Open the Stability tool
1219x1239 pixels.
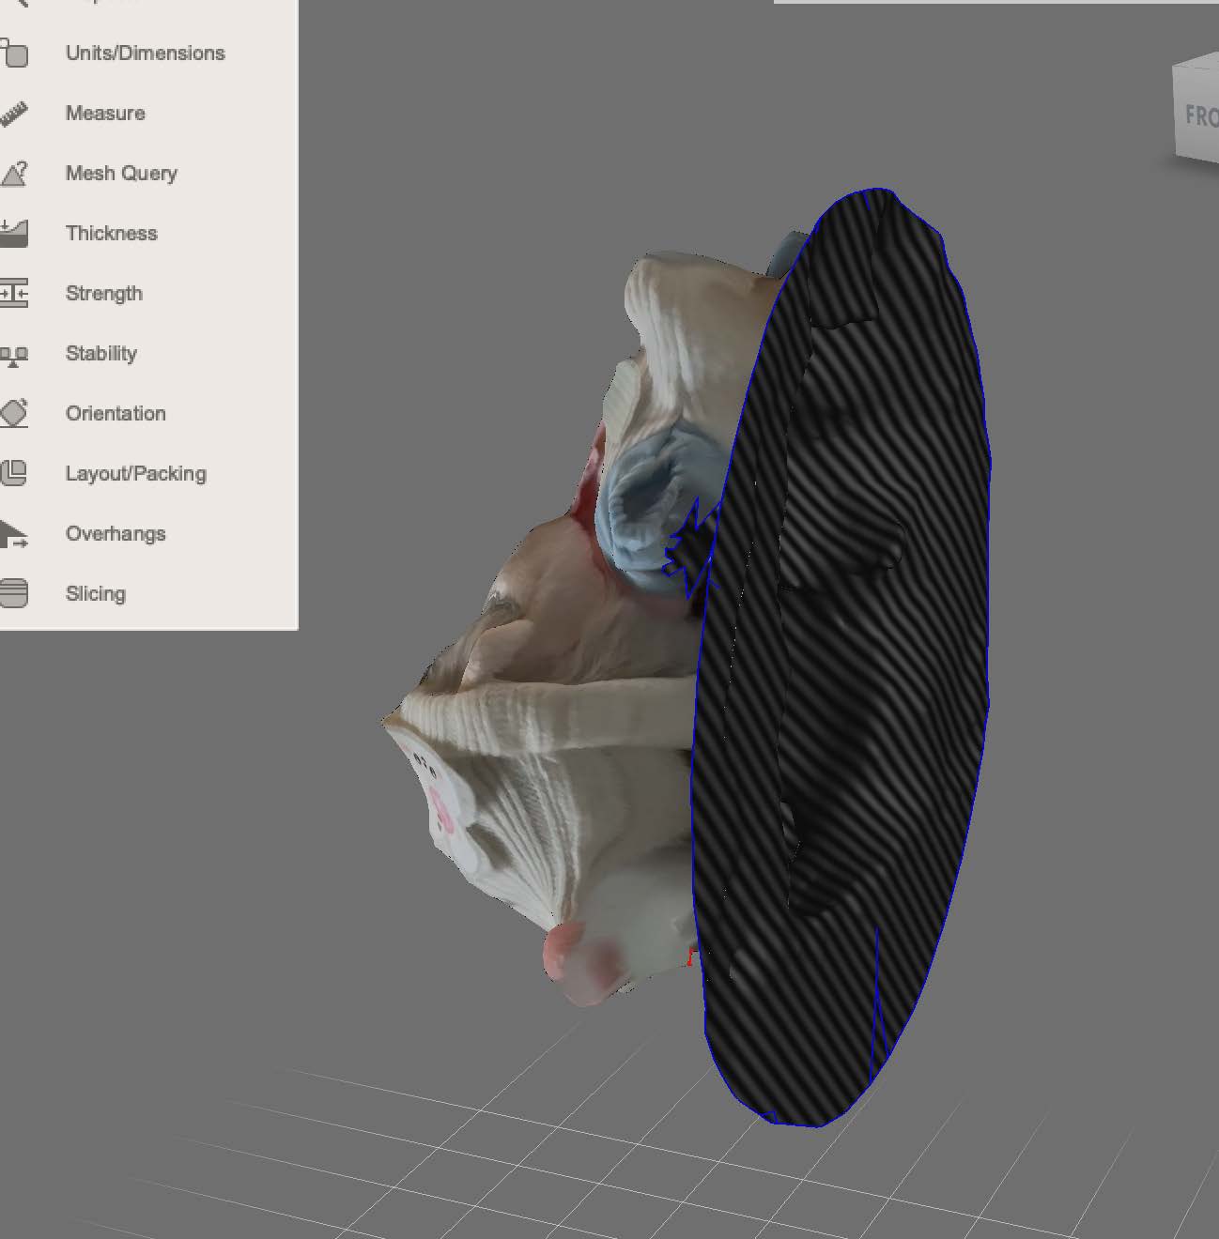pos(100,353)
